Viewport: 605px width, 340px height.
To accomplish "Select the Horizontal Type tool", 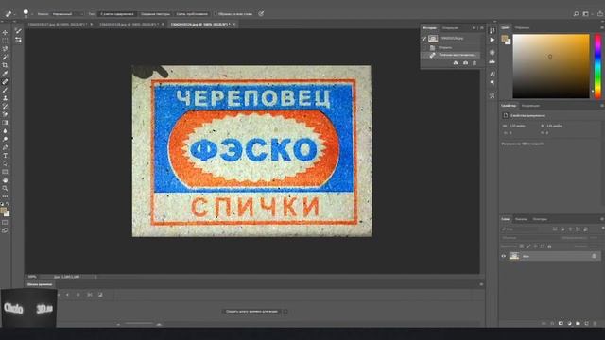I will (x=5, y=155).
